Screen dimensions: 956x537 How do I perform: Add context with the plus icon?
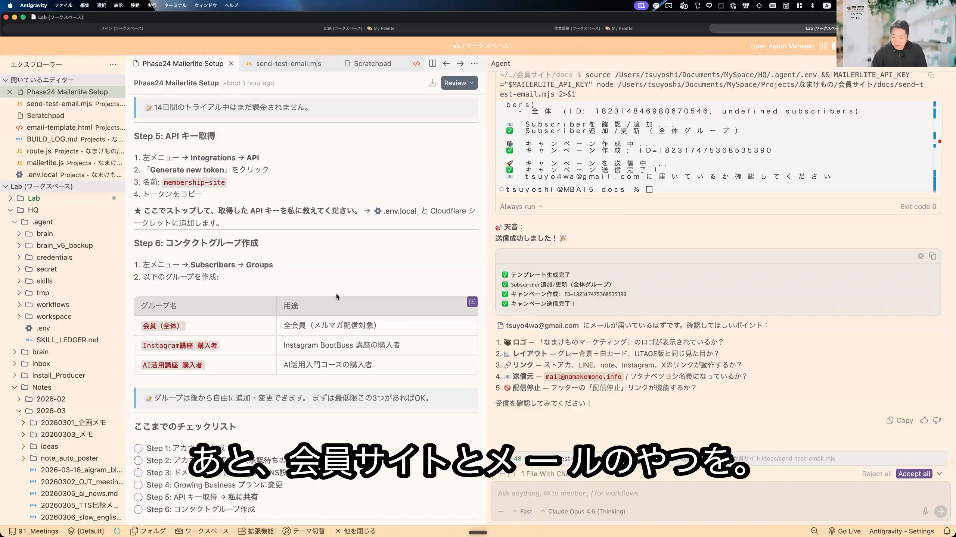pos(501,511)
